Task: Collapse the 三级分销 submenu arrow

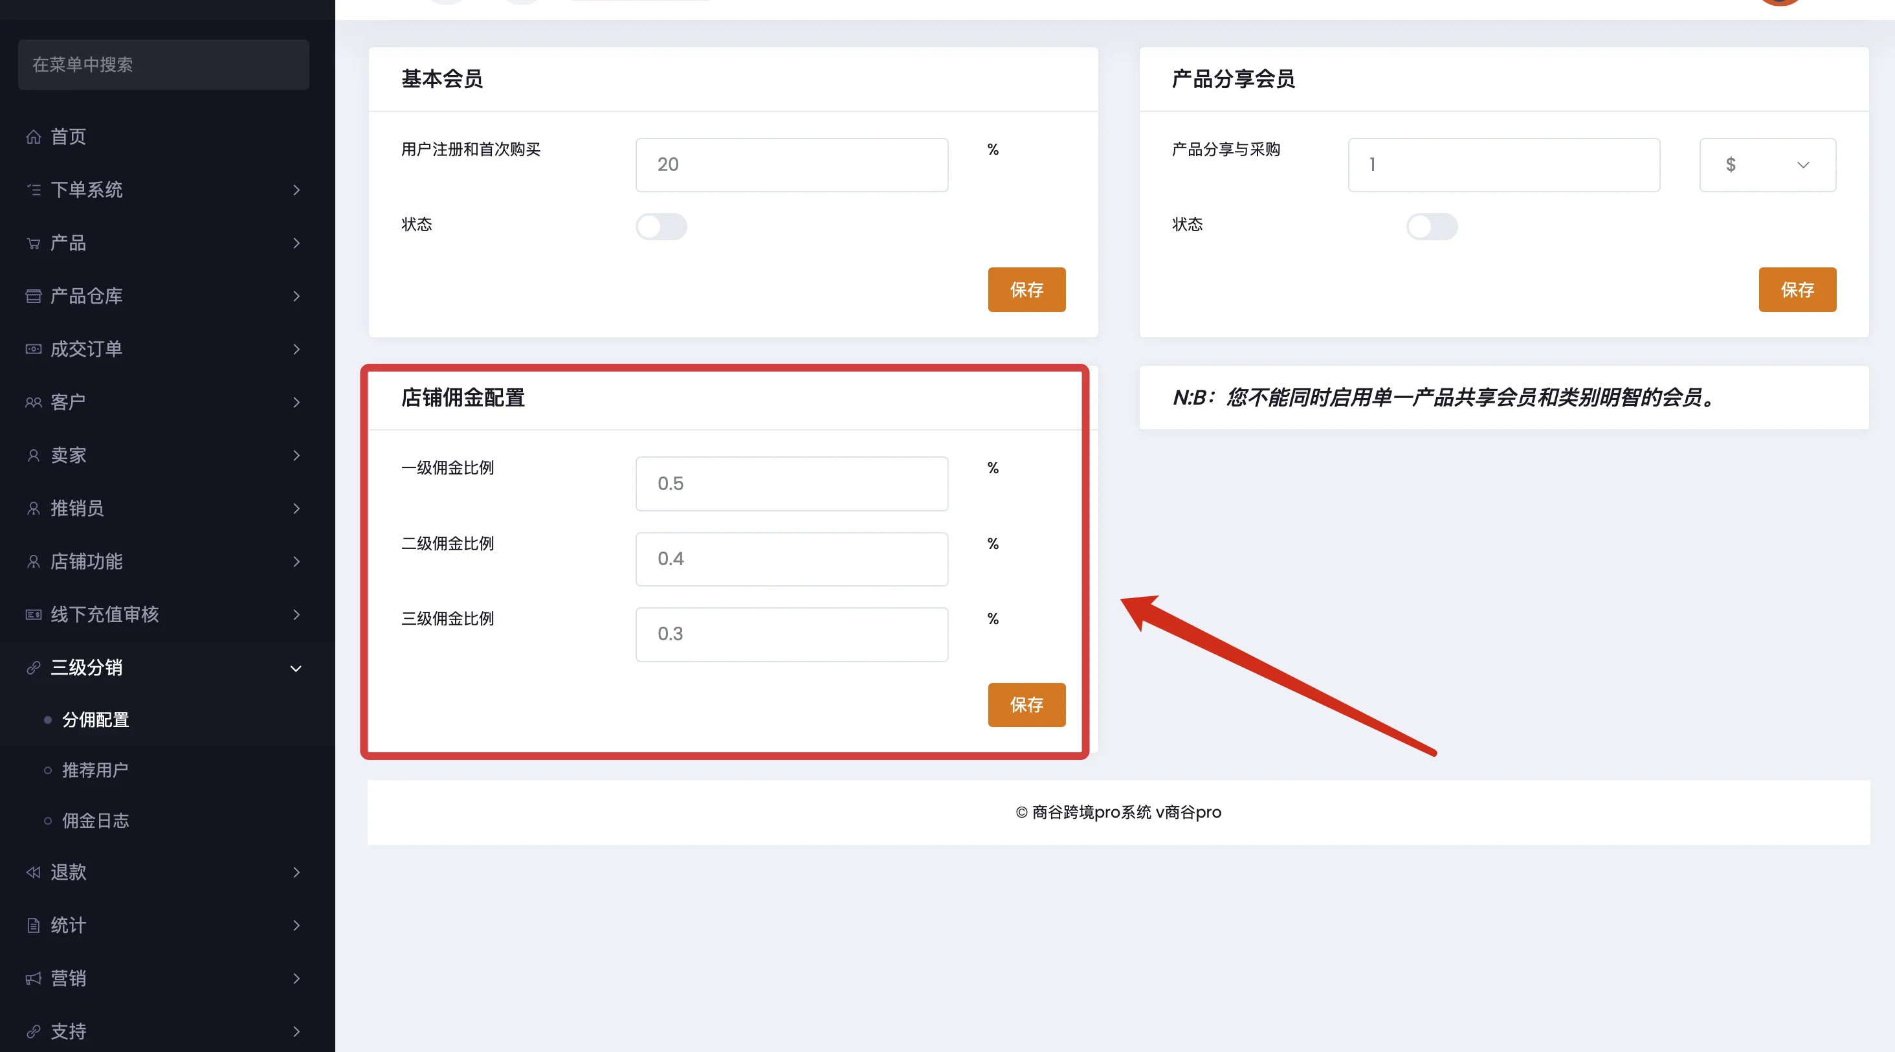Action: click(x=296, y=669)
